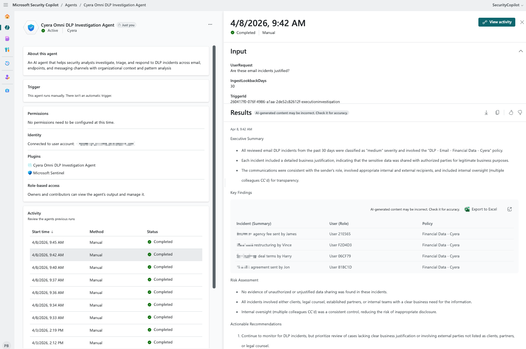
Task: Click Cyera Omni DLP Investigation Agent breadcrumb
Action: coord(115,5)
